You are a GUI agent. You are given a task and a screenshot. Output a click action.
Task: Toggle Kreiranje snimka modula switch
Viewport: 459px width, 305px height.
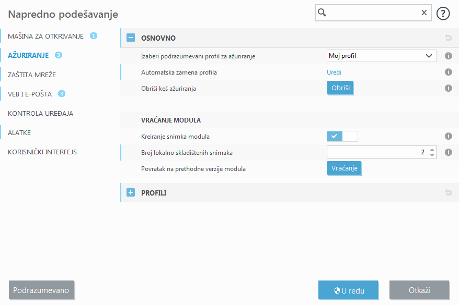pyautogui.click(x=342, y=136)
